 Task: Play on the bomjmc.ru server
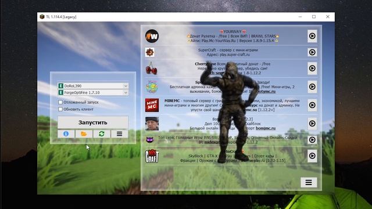(312, 124)
